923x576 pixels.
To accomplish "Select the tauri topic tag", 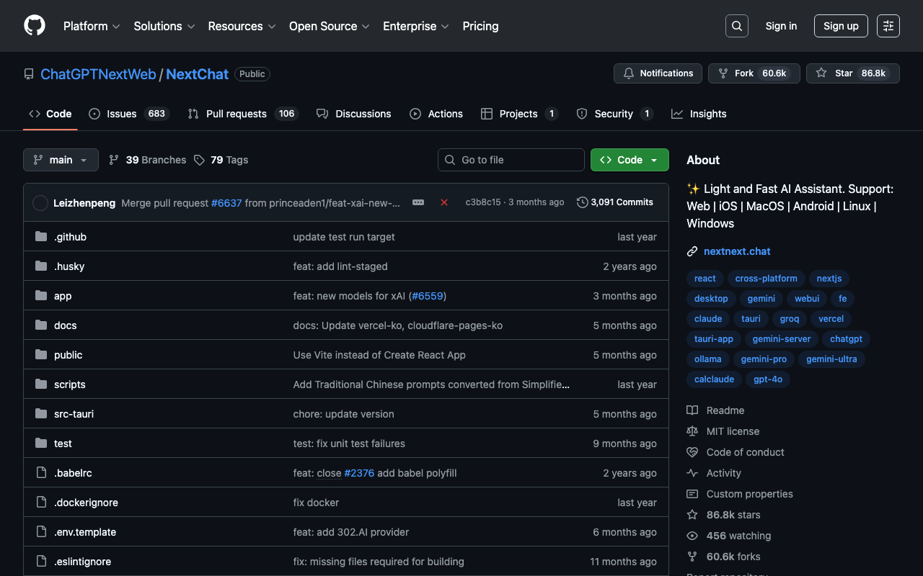I will [x=751, y=318].
